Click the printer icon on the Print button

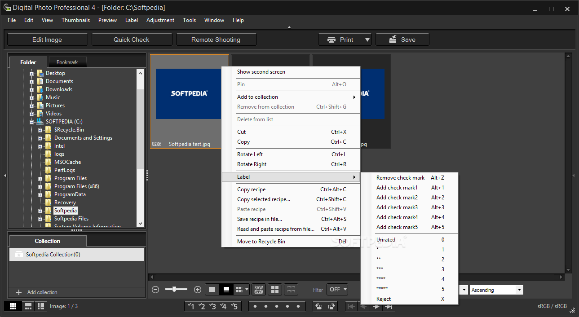click(x=331, y=40)
